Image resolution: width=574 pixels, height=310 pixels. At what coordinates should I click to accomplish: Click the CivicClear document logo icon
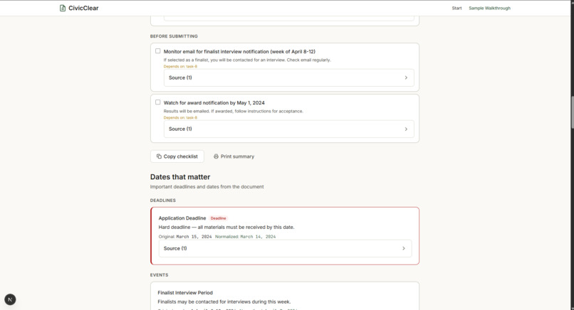click(63, 8)
